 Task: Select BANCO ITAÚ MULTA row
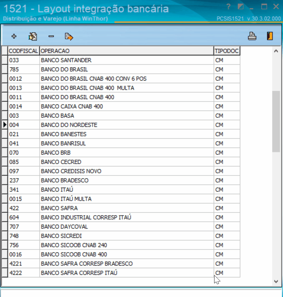(x=121, y=199)
